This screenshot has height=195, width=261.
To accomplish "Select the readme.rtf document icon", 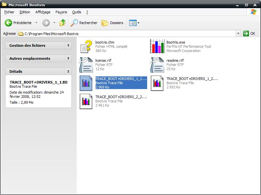I will coord(157,65).
